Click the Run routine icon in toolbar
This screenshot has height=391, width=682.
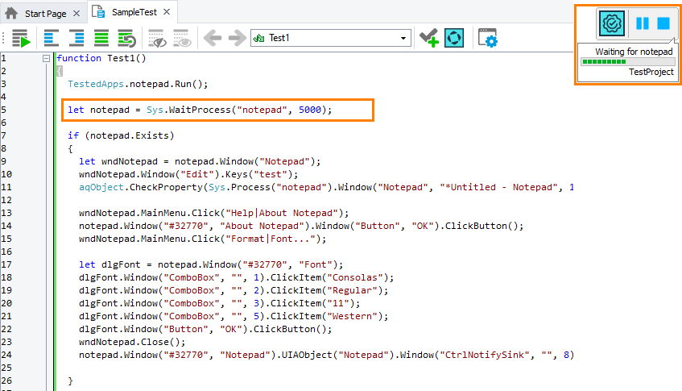point(20,38)
